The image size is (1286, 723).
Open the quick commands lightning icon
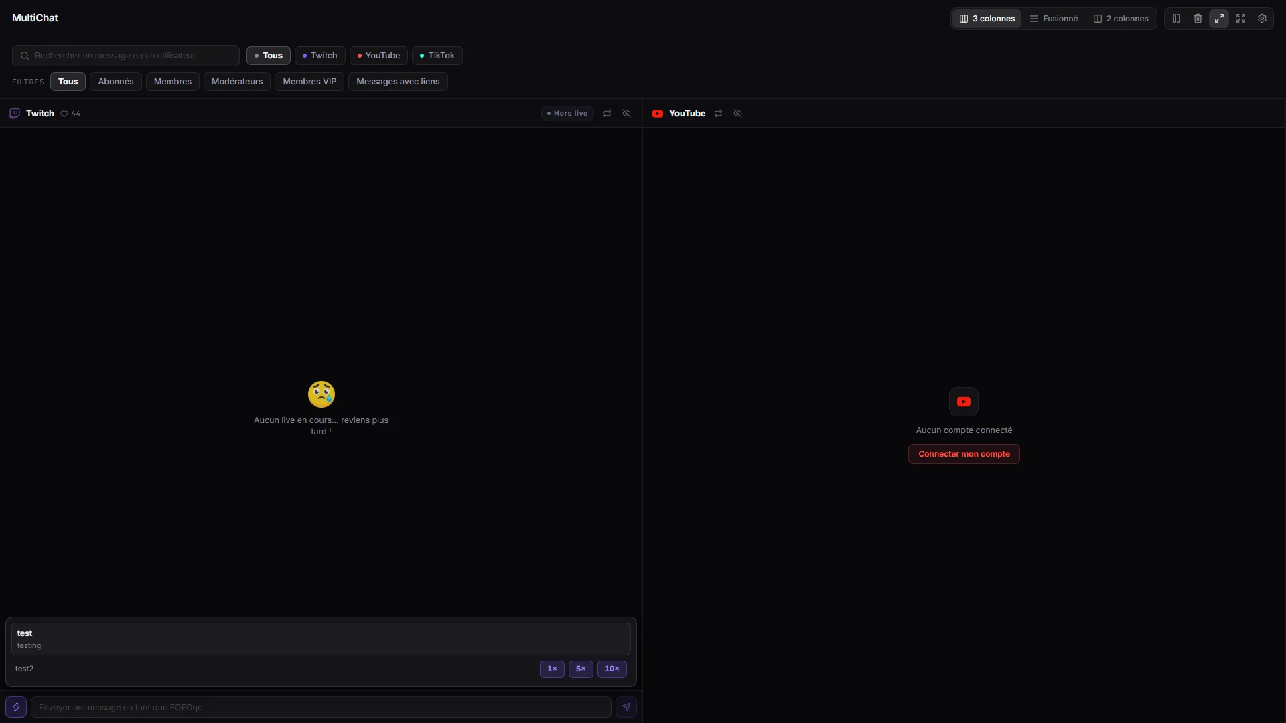16,707
